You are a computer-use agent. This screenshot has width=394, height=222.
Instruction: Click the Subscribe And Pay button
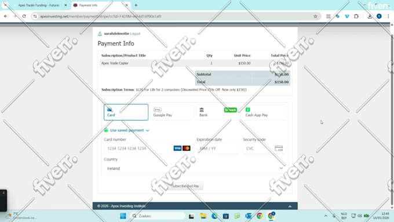[185, 186]
